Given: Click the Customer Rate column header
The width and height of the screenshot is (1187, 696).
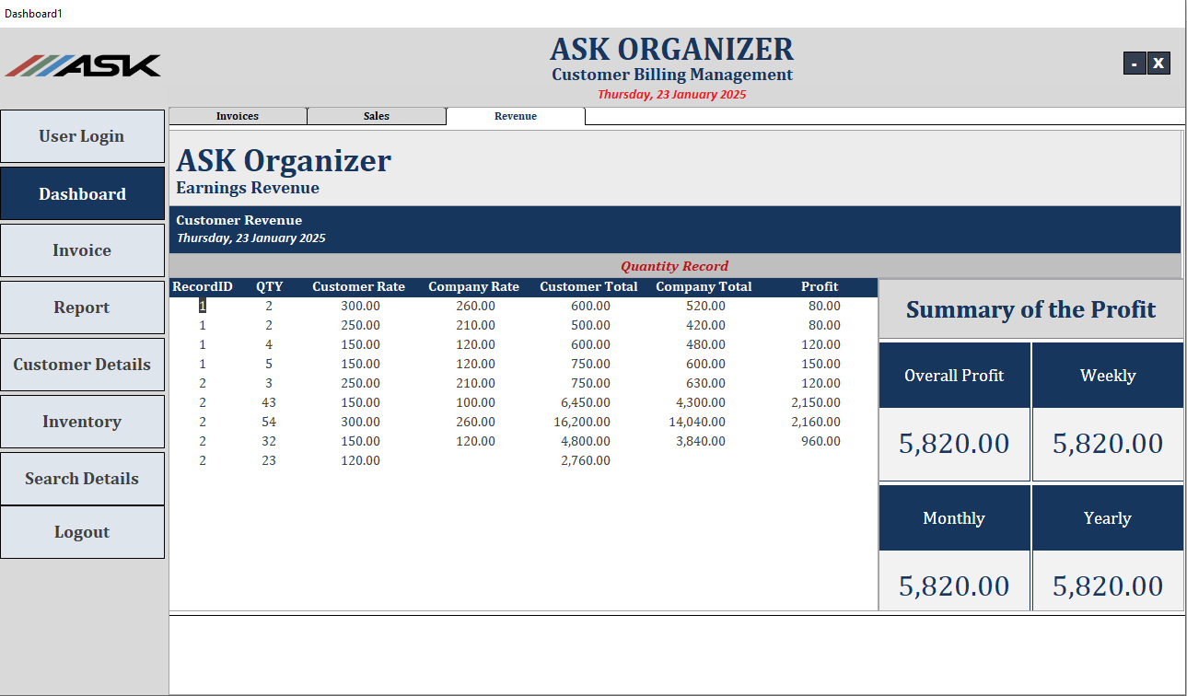Looking at the screenshot, I should tap(358, 287).
